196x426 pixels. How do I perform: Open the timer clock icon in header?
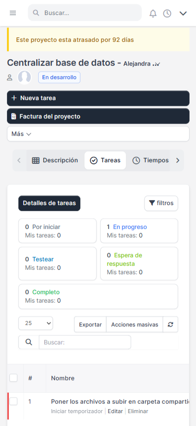tap(167, 13)
